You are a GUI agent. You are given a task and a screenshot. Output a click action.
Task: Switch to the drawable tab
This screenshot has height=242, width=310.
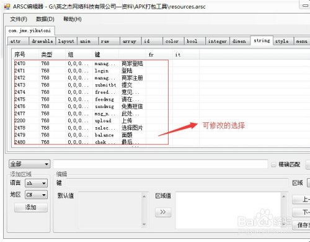(42, 41)
